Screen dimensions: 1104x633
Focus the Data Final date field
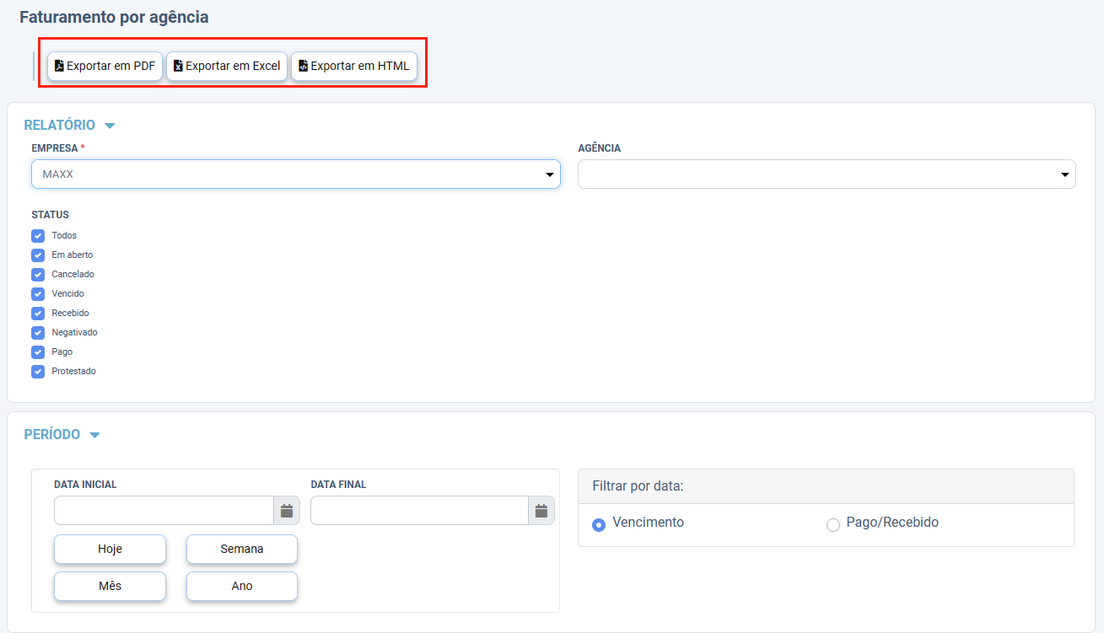(419, 511)
